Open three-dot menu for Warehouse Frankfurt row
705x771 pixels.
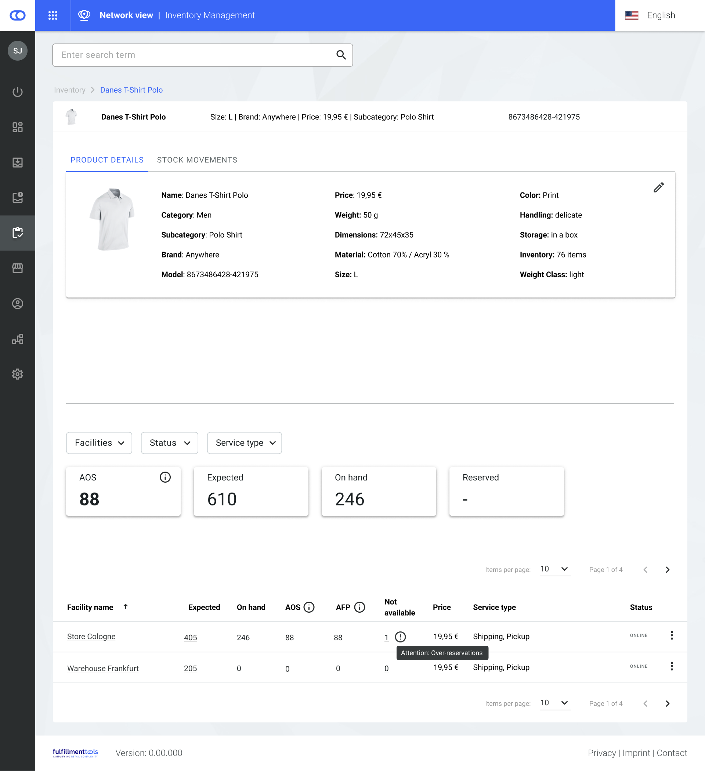pos(671,666)
